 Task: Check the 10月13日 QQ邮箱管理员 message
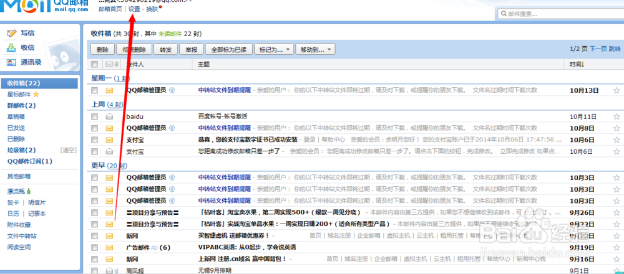coord(94,90)
